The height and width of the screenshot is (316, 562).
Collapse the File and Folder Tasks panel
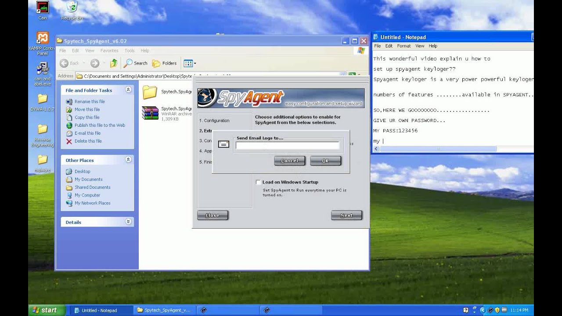pos(128,90)
